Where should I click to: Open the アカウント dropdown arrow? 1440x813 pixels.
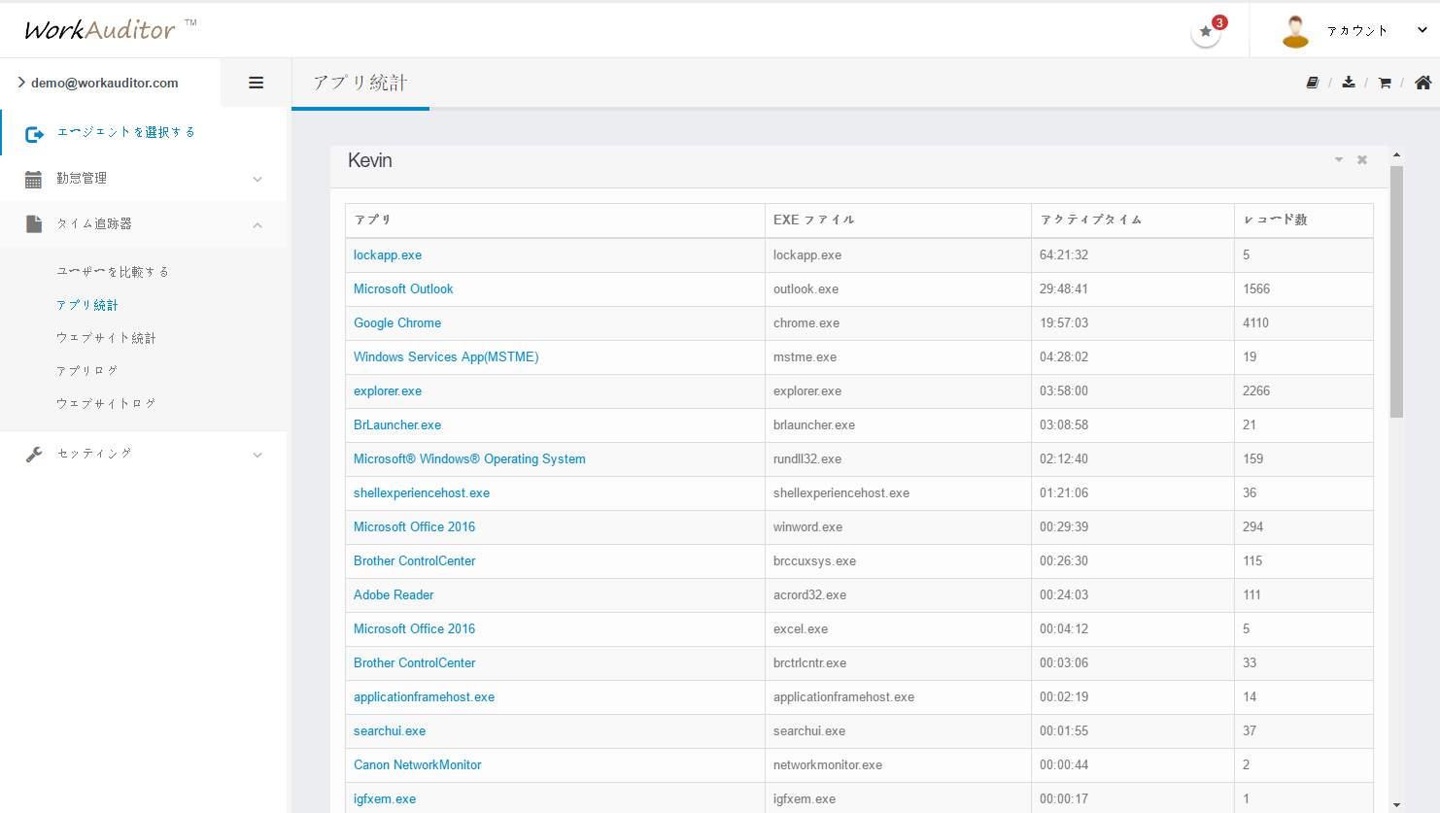(x=1423, y=30)
